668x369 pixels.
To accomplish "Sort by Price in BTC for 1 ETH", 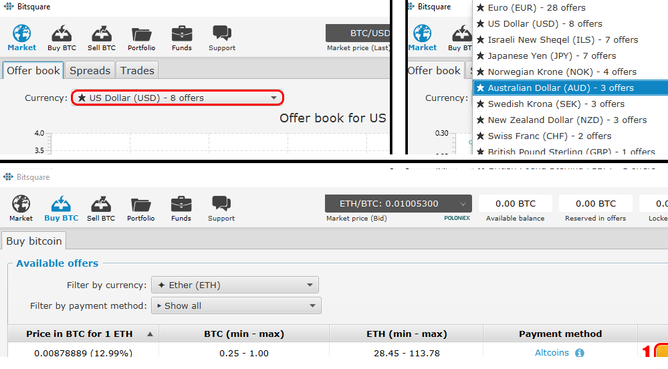I will pos(83,334).
